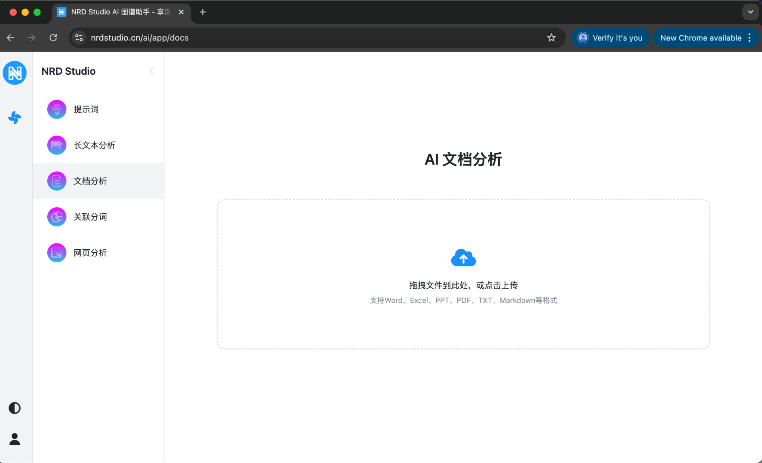Open the site information icon

79,38
